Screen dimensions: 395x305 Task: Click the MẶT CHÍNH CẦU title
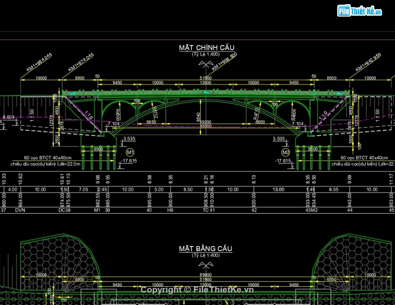coord(207,48)
